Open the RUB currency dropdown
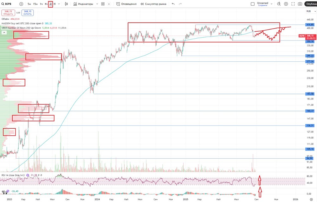This screenshot has width=317, height=202. (x=311, y=11)
